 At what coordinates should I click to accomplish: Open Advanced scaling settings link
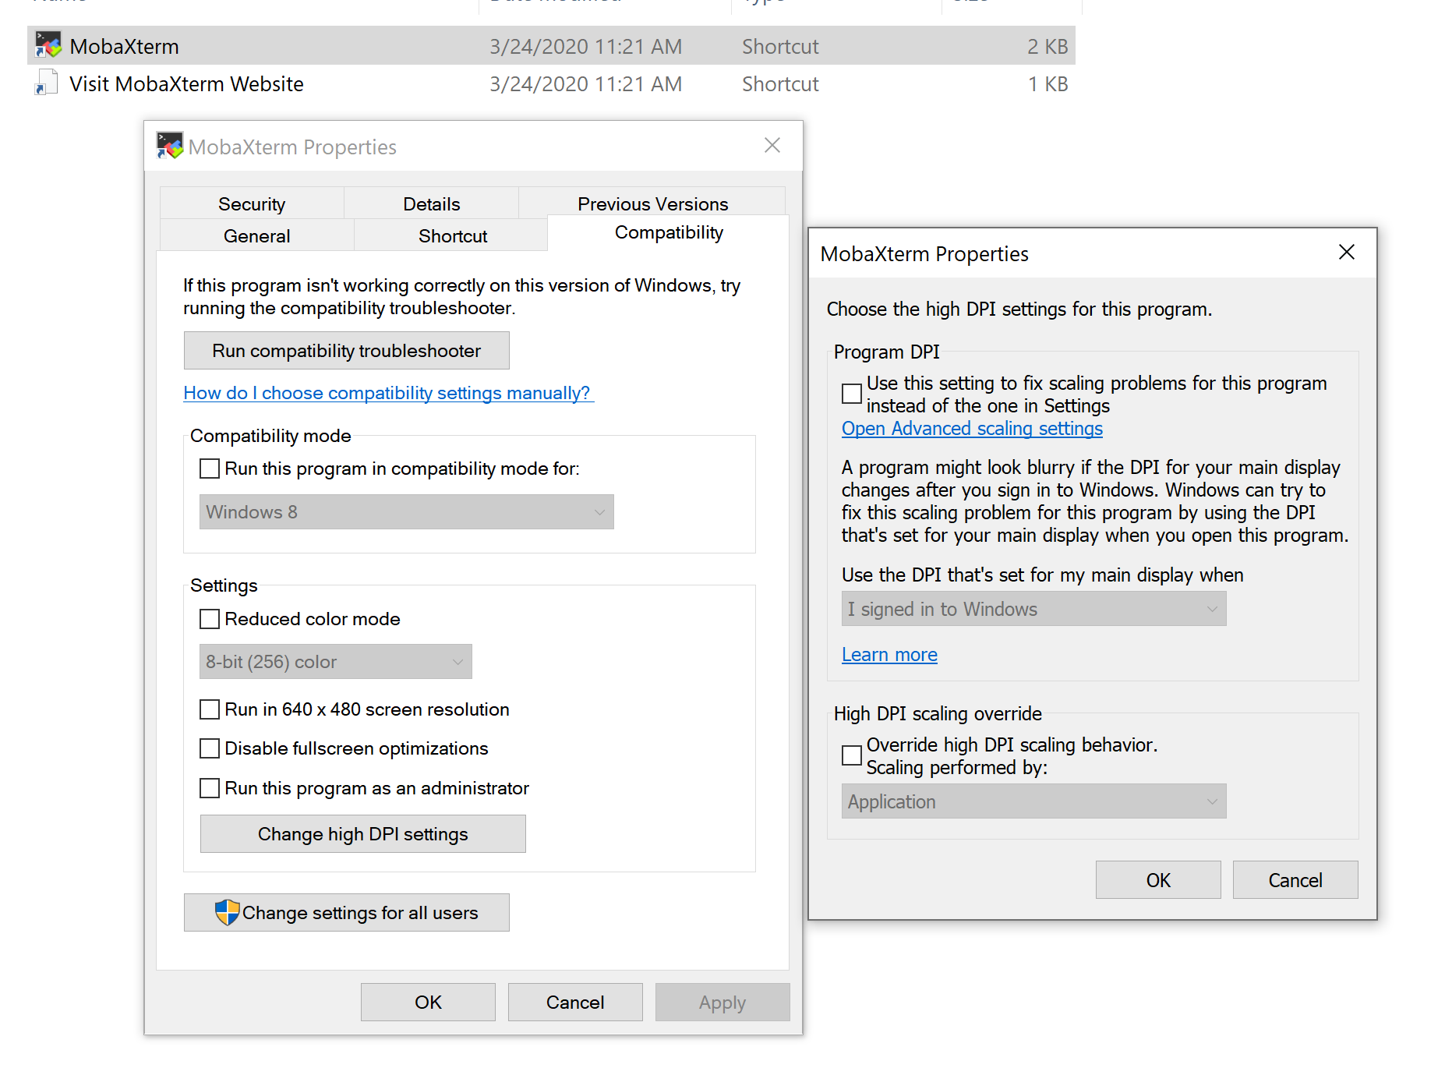971,428
